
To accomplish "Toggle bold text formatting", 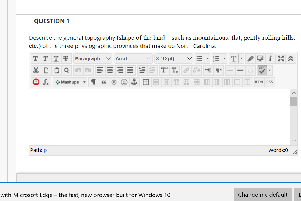I will 35,58.
